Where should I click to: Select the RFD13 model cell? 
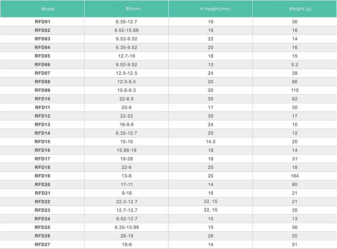pos(42,124)
